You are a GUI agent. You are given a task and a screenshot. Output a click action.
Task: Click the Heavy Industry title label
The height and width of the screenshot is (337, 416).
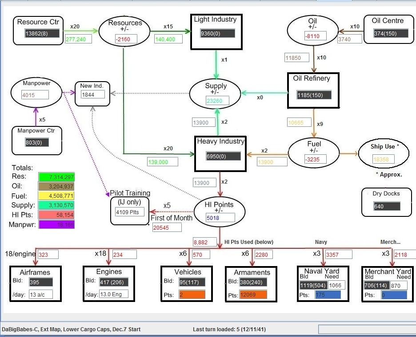coord(221,141)
